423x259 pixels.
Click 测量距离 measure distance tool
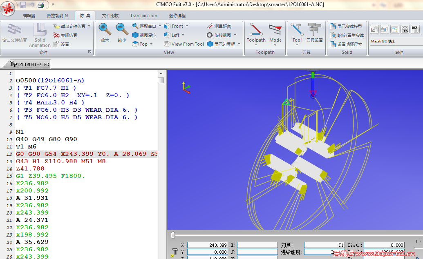[x=219, y=26]
